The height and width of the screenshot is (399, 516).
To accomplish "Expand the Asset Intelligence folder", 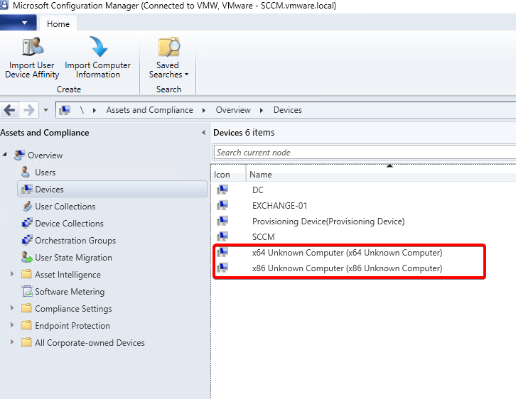I will point(12,275).
